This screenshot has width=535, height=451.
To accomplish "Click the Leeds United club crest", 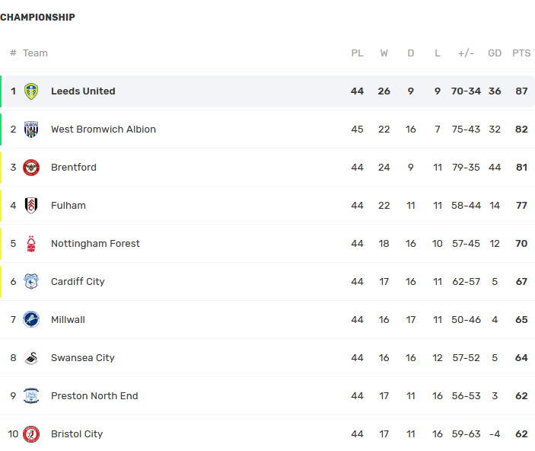I will click(x=31, y=91).
